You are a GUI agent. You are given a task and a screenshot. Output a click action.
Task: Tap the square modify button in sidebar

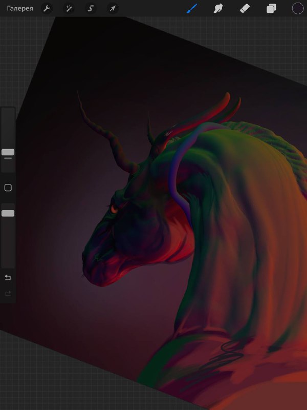(x=8, y=188)
